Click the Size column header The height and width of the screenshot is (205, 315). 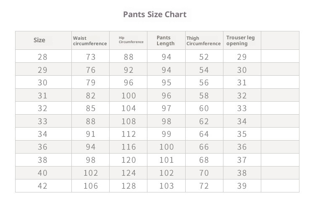(x=39, y=40)
